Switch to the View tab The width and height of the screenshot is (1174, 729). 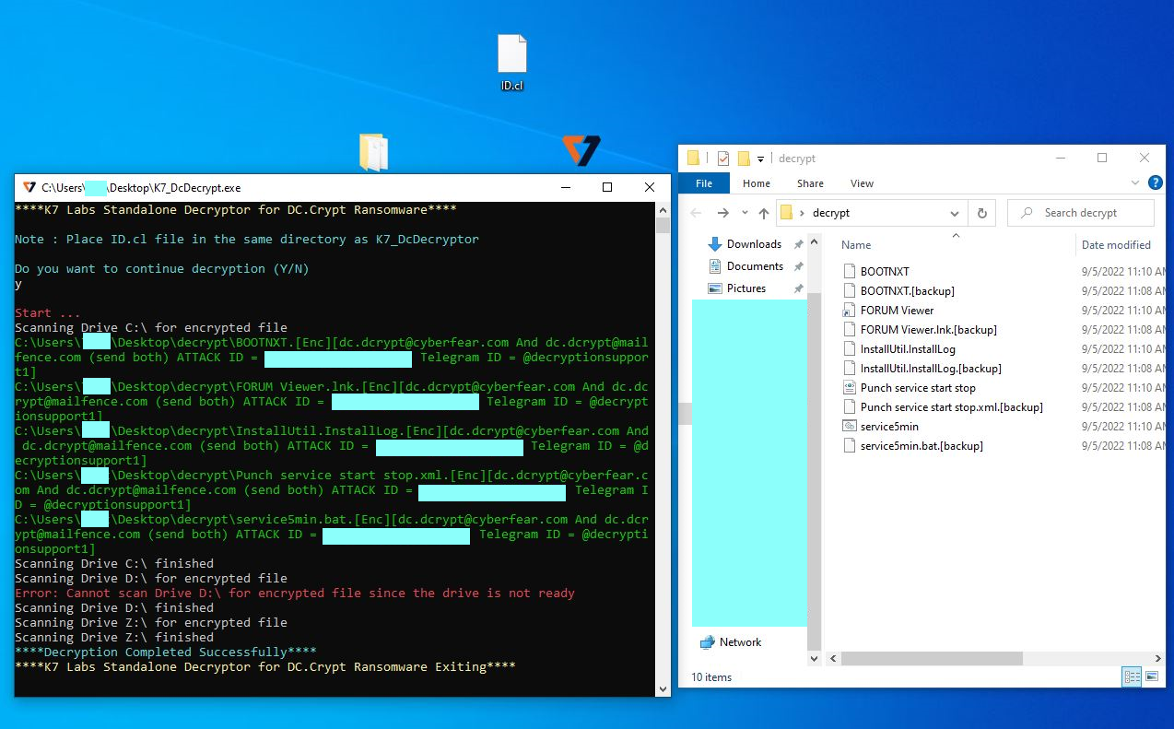862,183
